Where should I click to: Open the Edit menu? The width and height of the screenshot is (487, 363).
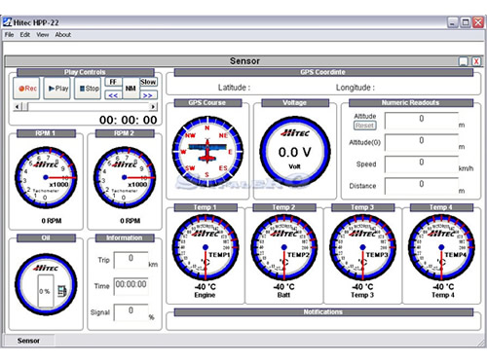click(24, 35)
